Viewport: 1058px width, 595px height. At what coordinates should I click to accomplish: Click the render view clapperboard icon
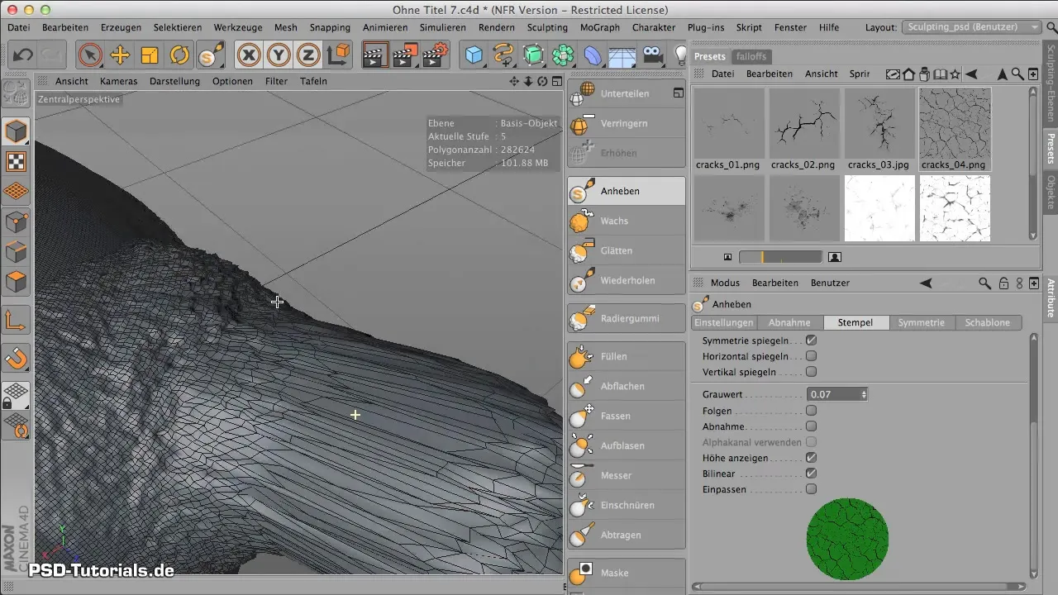pyautogui.click(x=376, y=55)
